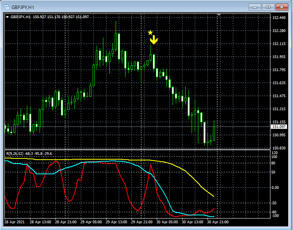Click the 29 Apr 13:00 time label
293x230 pixels.
tap(116, 222)
